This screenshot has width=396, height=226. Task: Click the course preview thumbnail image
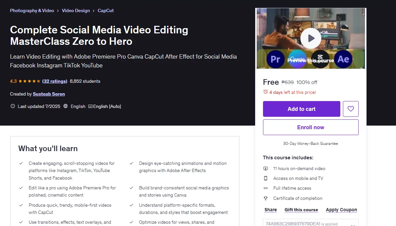coord(311,39)
